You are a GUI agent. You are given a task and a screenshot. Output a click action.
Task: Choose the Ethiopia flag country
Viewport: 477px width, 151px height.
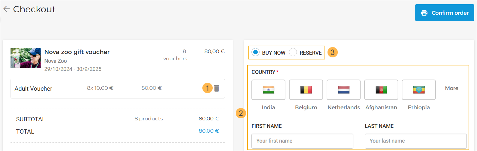pyautogui.click(x=419, y=90)
